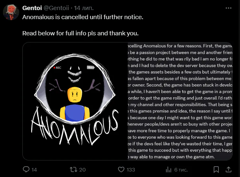Open the @Gentoii handle link

click(x=56, y=8)
